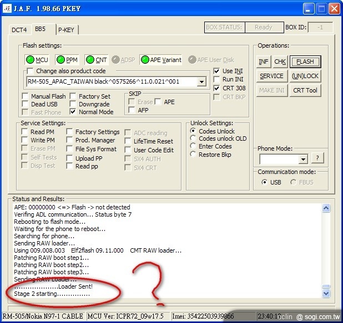Switch to the DCT4 tab
This screenshot has width=343, height=323.
pos(19,30)
